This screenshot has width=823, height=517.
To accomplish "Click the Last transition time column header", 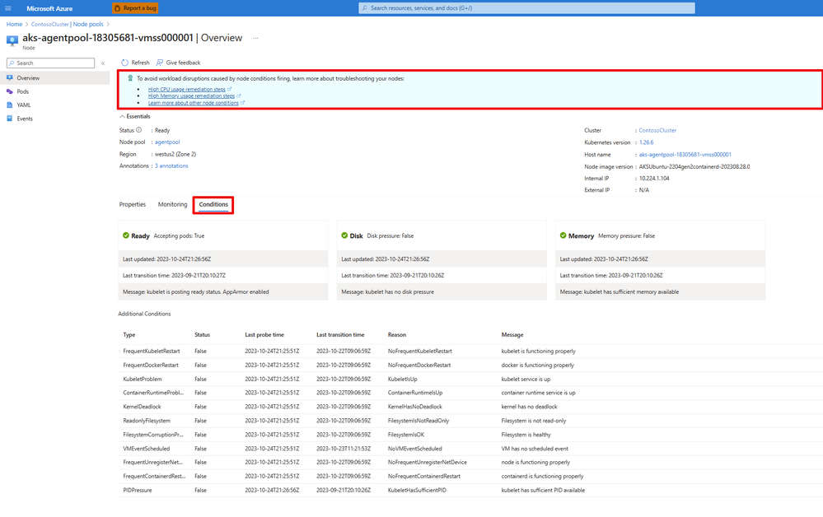I will point(340,334).
